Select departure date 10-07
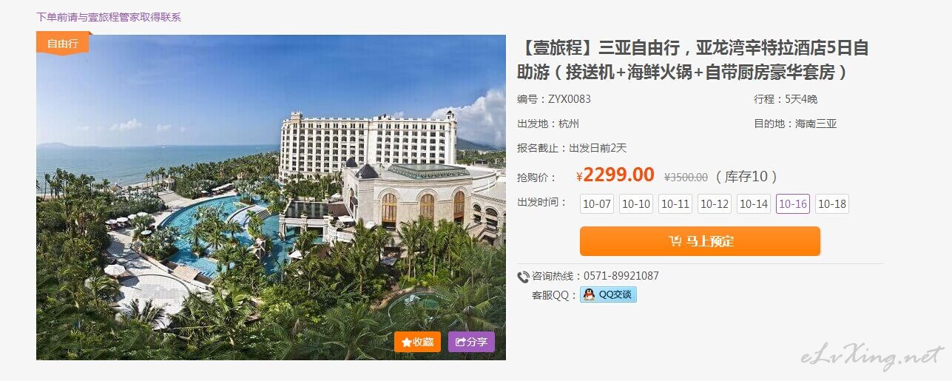This screenshot has height=381, width=952. [597, 204]
